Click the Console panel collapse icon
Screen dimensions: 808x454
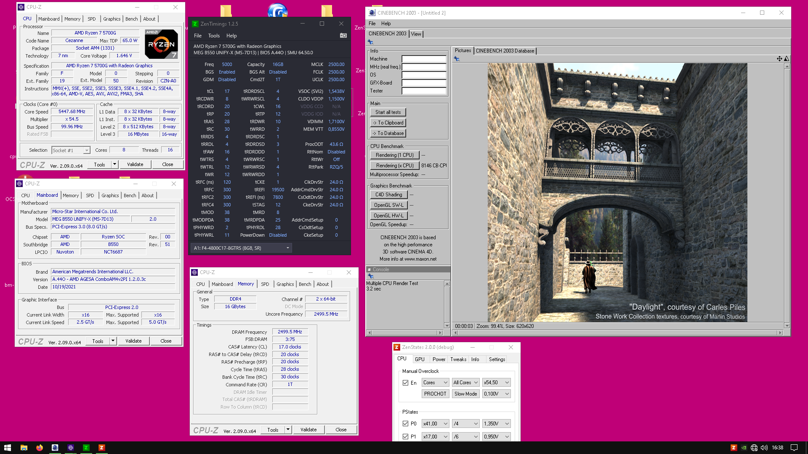pyautogui.click(x=369, y=269)
